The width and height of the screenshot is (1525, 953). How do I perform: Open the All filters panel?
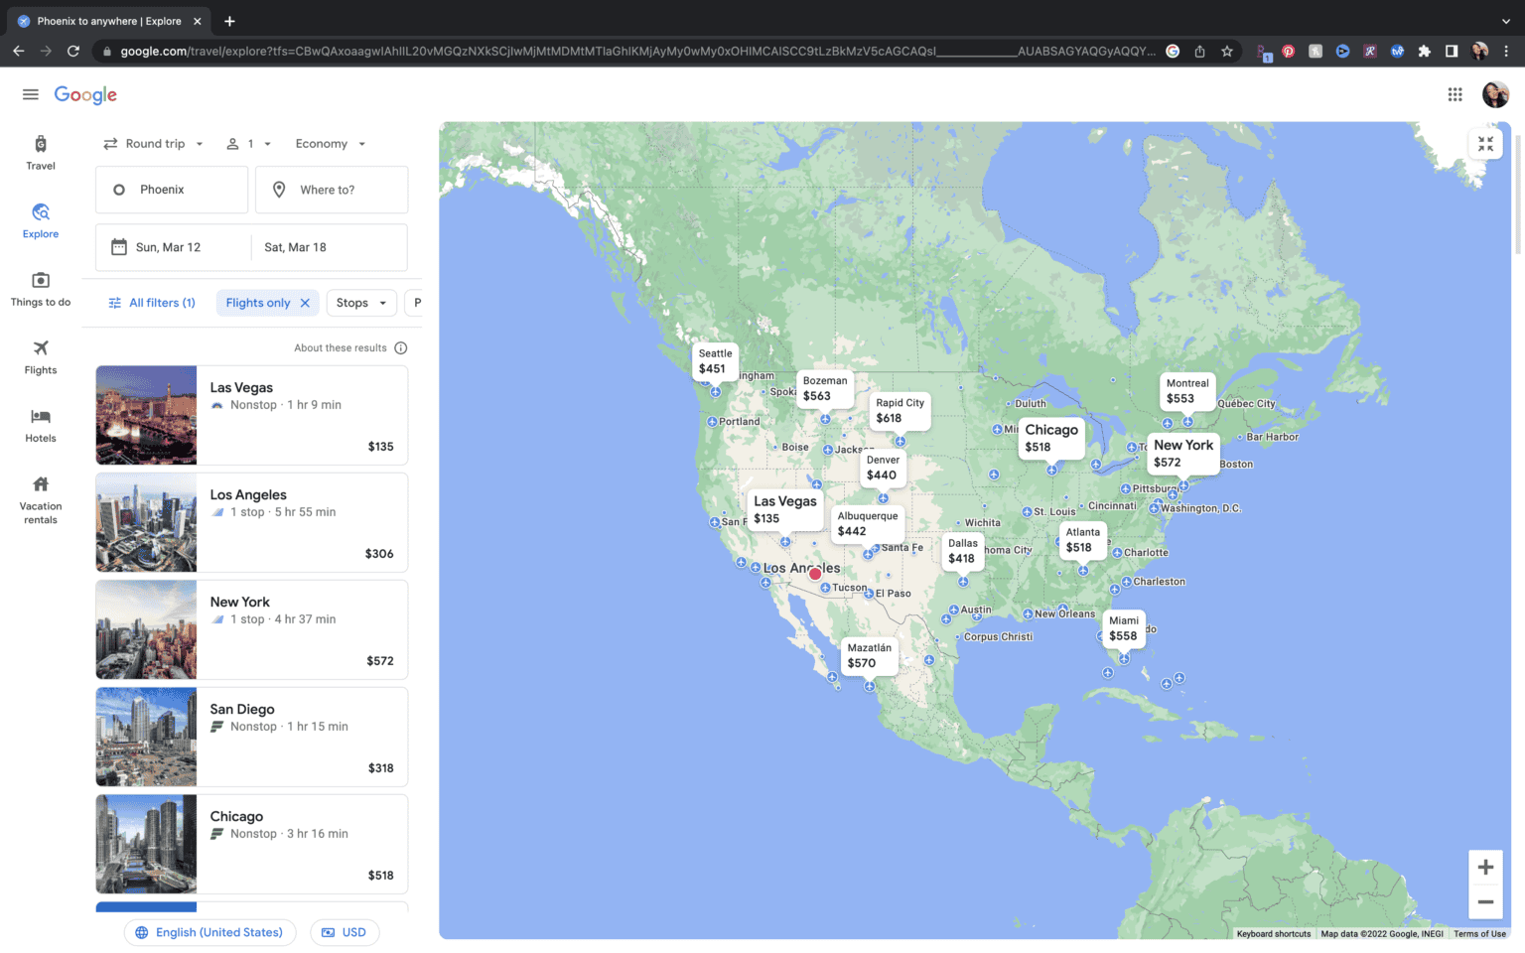click(153, 303)
